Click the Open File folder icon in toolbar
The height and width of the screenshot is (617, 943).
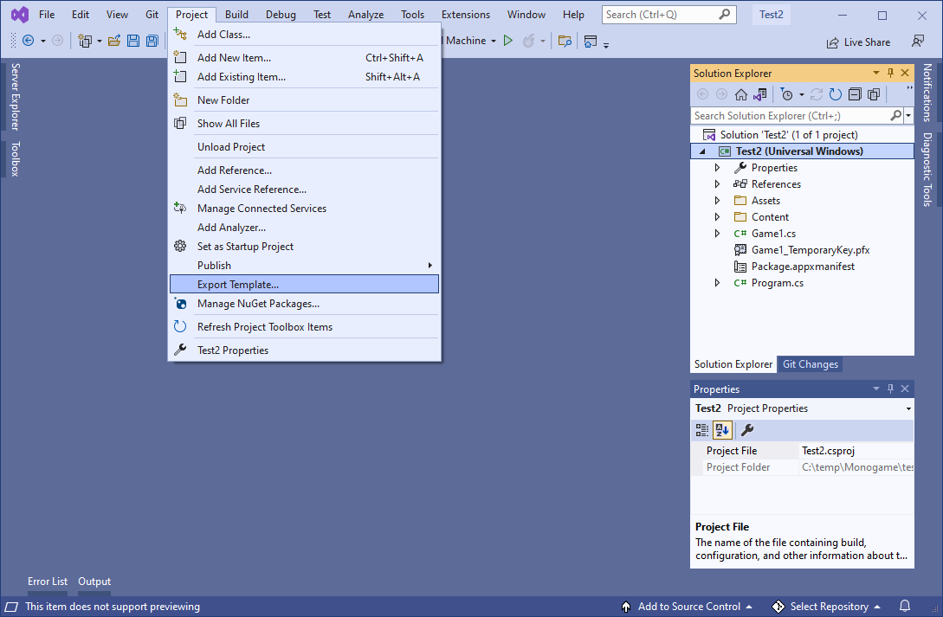(113, 41)
